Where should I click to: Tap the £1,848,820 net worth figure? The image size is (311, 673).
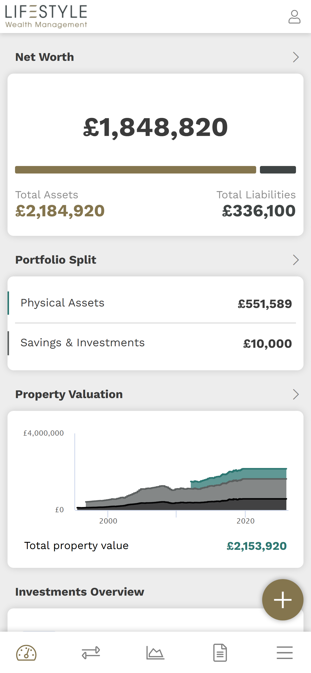(155, 127)
